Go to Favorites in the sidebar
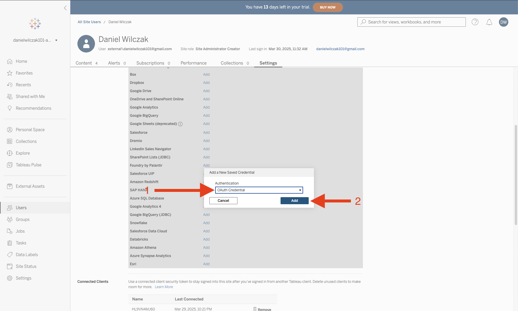Viewport: 518px width, 311px height. (x=24, y=73)
